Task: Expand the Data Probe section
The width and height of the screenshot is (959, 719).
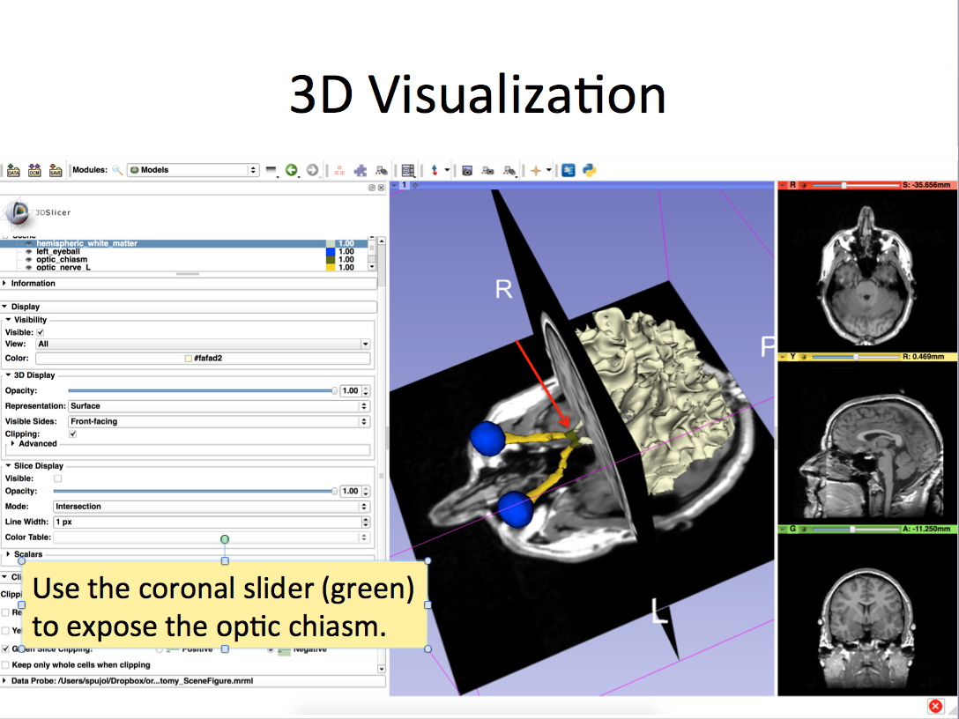Action: pos(193,680)
